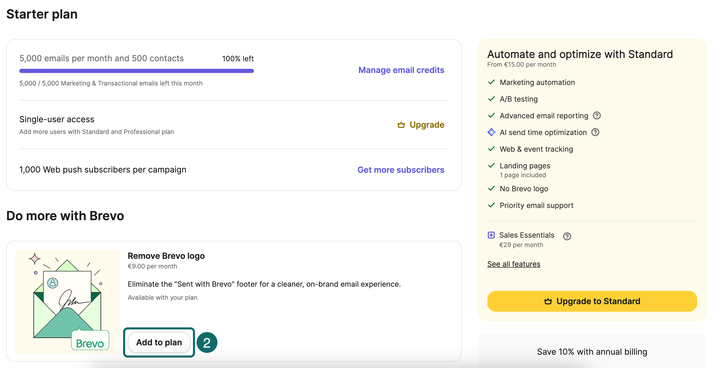Click the Remove Brevo logo heading
The width and height of the screenshot is (716, 368).
click(x=166, y=256)
